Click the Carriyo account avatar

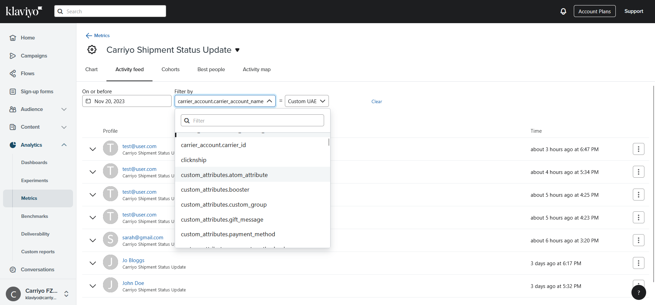[x=13, y=294]
